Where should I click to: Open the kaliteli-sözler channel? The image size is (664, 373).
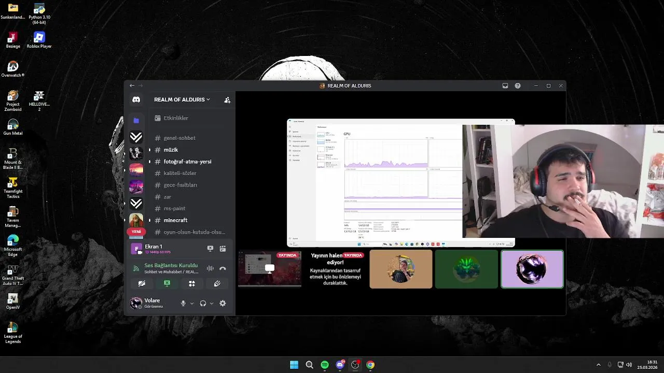coord(191,173)
